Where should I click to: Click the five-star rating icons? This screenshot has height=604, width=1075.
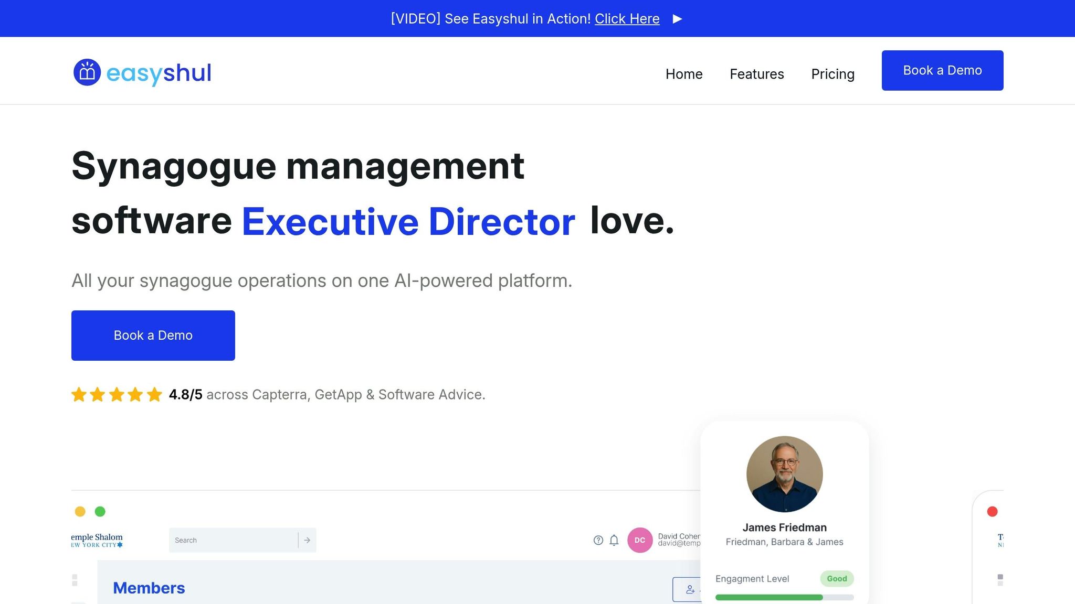(x=117, y=394)
